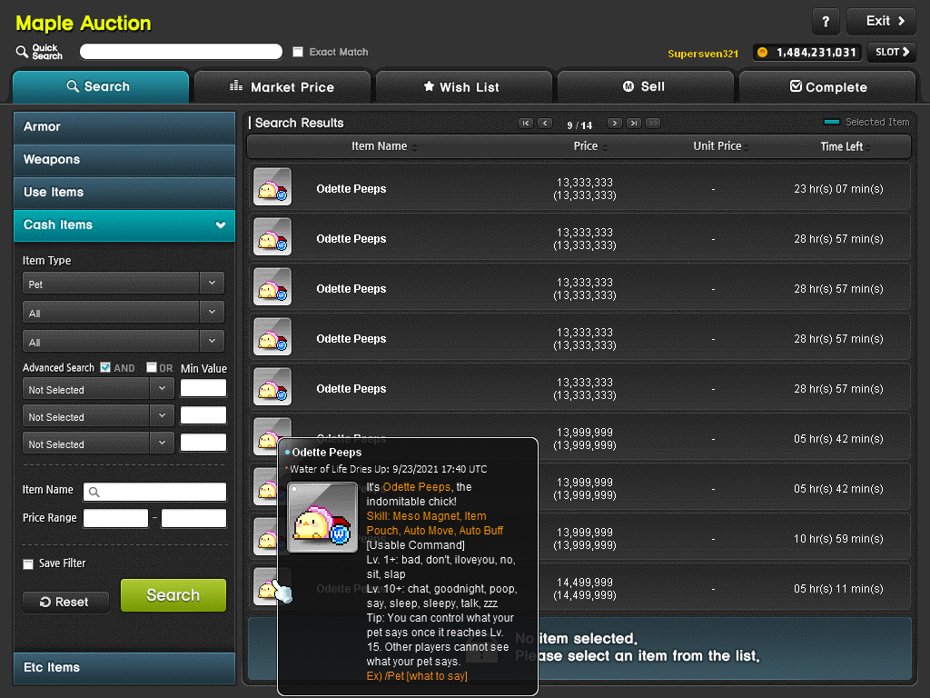Click the Min Value box beside the third Not Selected dropdown

tap(203, 443)
